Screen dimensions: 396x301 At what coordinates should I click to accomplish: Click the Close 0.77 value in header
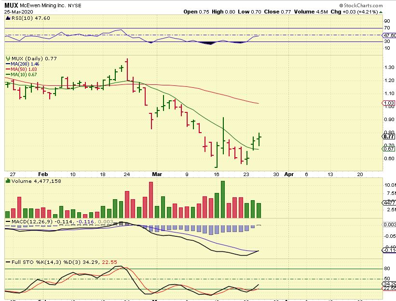point(277,12)
